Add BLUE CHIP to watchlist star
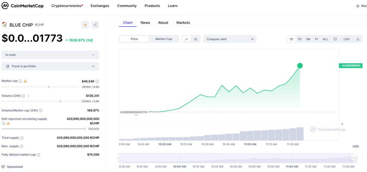 (85, 25)
